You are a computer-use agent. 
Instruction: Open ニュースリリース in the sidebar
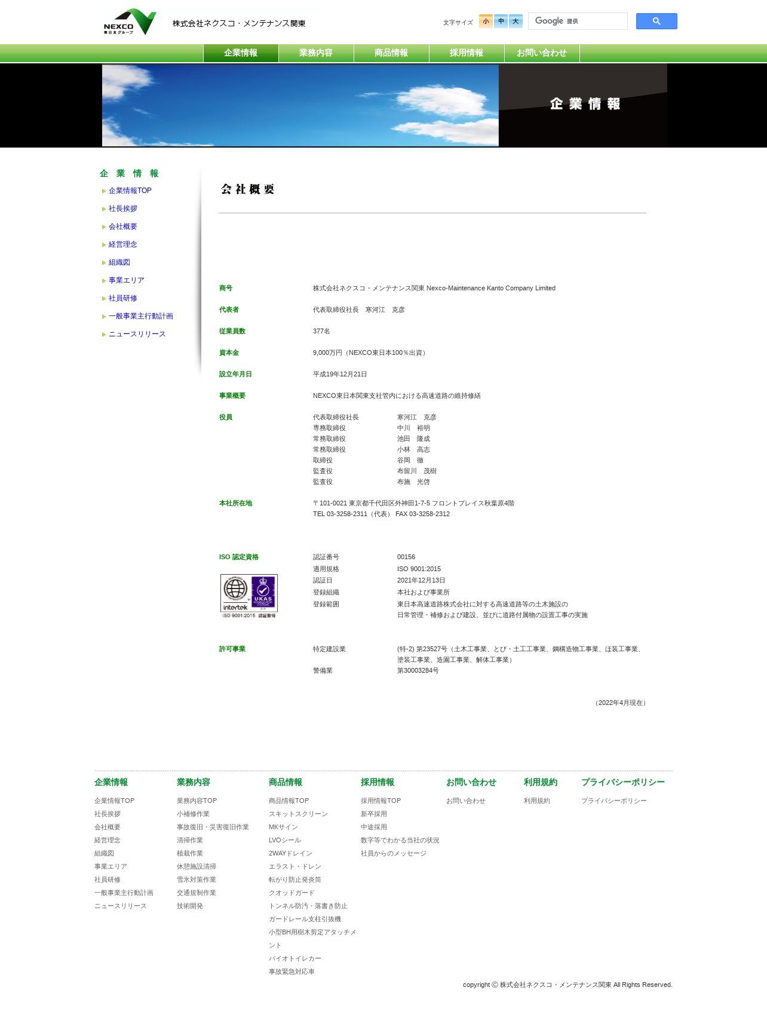(x=137, y=334)
